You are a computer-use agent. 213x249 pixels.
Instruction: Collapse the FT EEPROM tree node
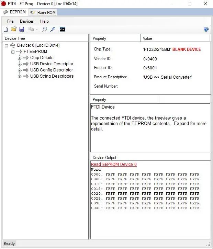tap(13, 52)
